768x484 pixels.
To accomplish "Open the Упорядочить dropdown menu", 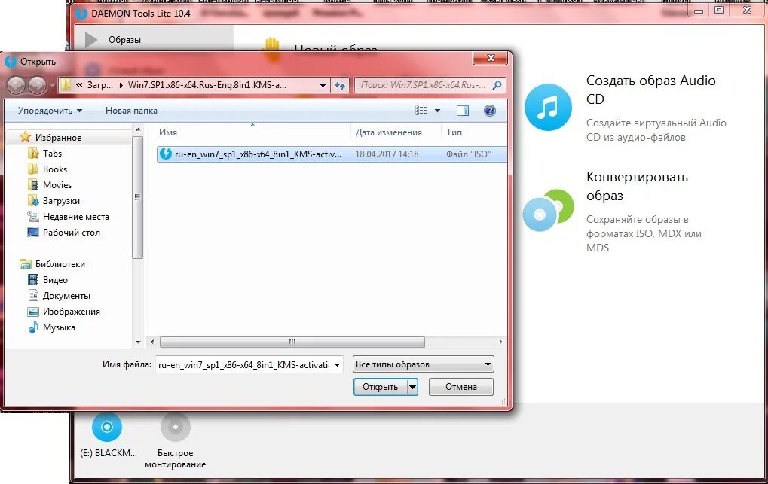I will [x=50, y=111].
